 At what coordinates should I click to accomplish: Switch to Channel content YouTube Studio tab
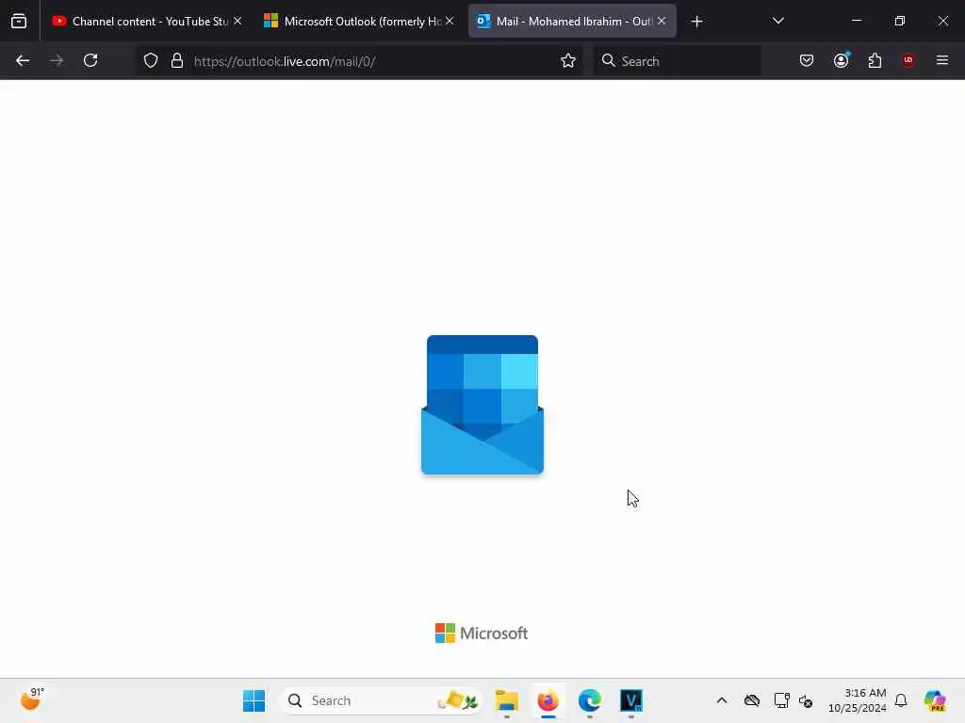pos(147,21)
